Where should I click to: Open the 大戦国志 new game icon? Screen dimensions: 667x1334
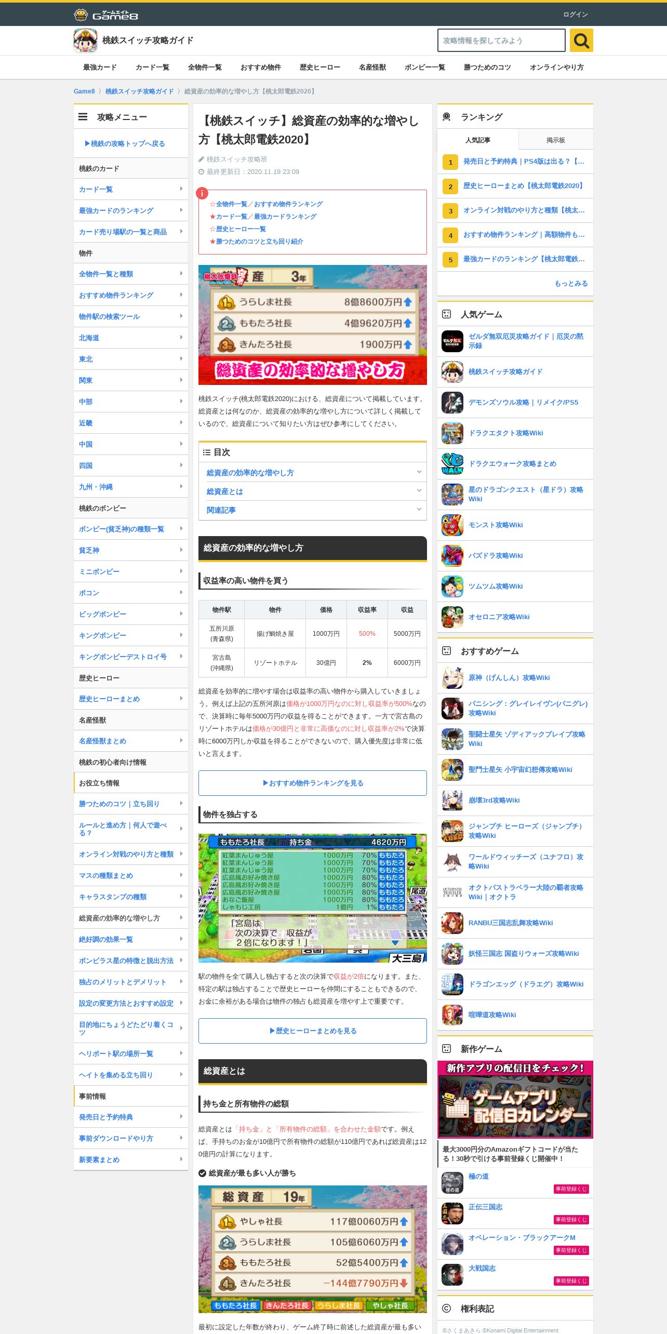pos(452,1275)
